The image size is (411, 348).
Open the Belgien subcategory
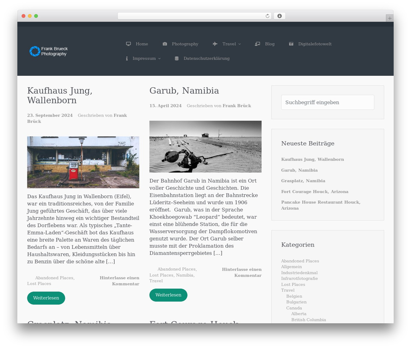294,296
